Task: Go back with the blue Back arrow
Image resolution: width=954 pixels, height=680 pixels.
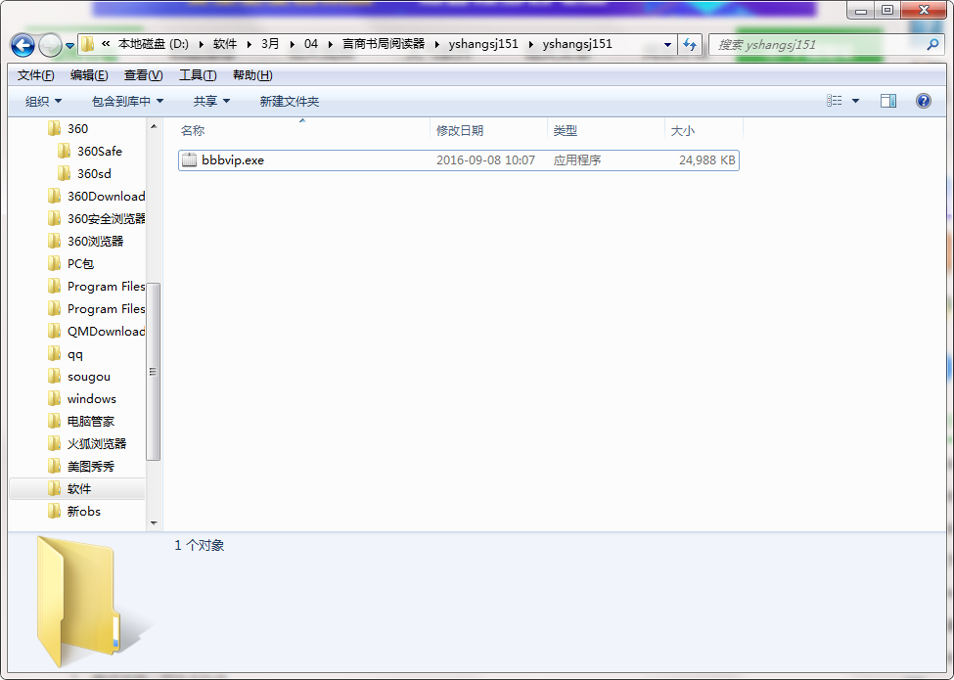Action: (23, 45)
